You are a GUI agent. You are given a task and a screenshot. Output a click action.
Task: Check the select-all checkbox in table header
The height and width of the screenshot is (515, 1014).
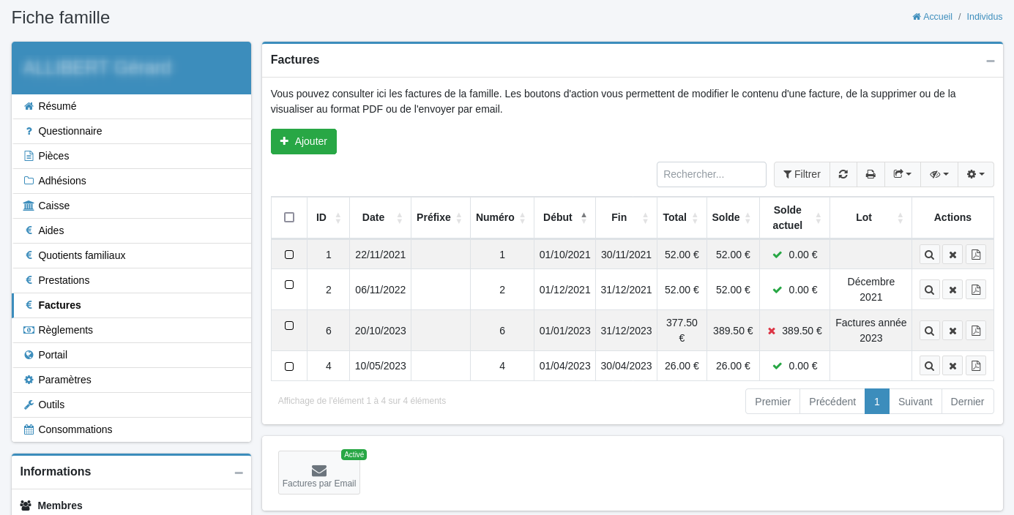click(x=289, y=217)
